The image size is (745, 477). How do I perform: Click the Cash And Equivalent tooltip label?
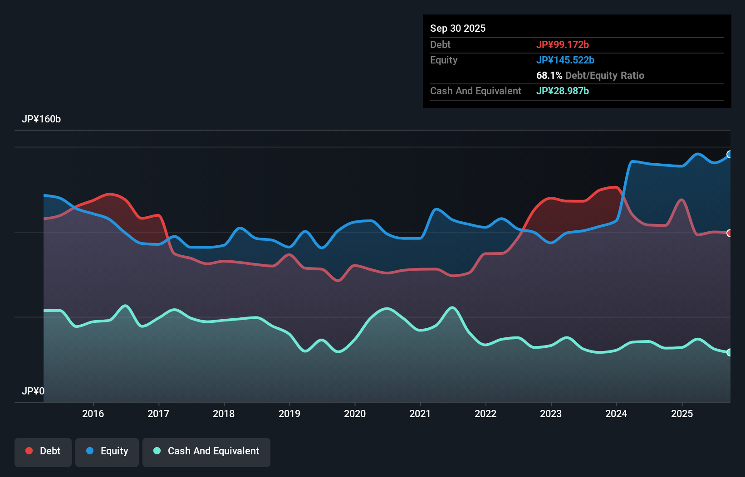[475, 91]
